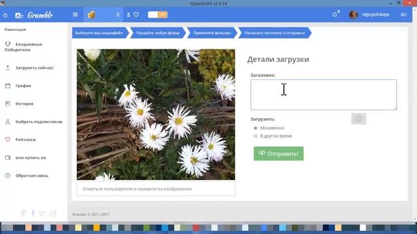The width and height of the screenshot is (417, 234).
Task: Go to step Напишите заголовок и отправьте
Action: click(275, 33)
